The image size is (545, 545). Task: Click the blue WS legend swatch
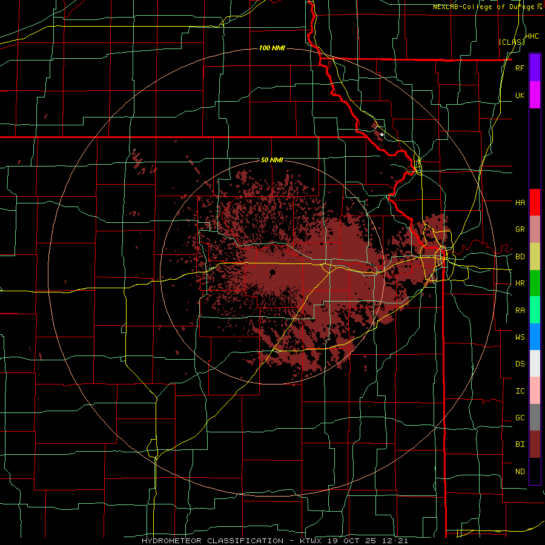point(535,337)
